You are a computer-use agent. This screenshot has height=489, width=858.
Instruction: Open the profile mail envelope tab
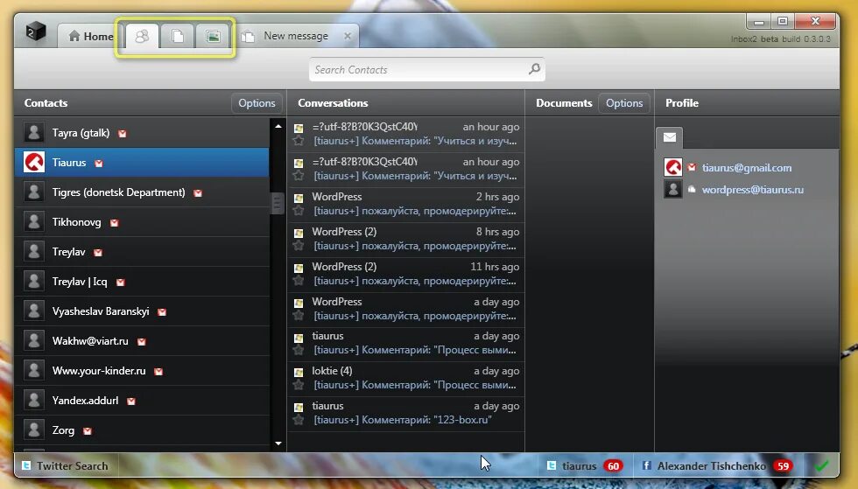(669, 137)
